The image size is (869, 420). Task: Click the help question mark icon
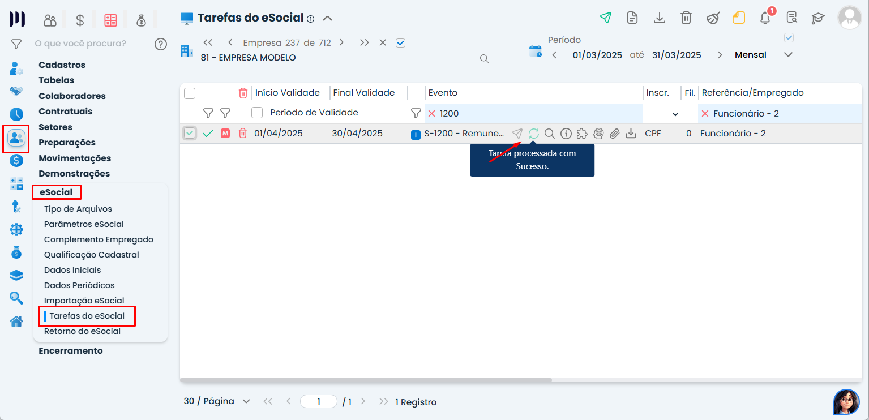click(x=161, y=44)
